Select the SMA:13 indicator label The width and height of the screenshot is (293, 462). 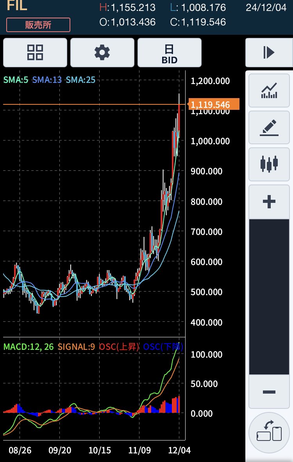coord(47,80)
